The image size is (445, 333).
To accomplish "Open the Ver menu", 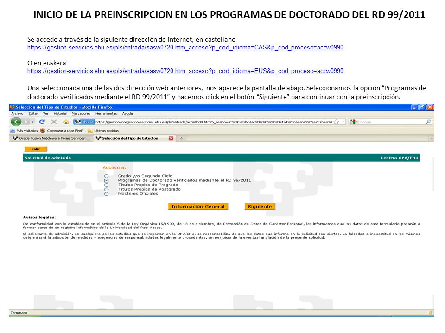I will tap(46, 114).
